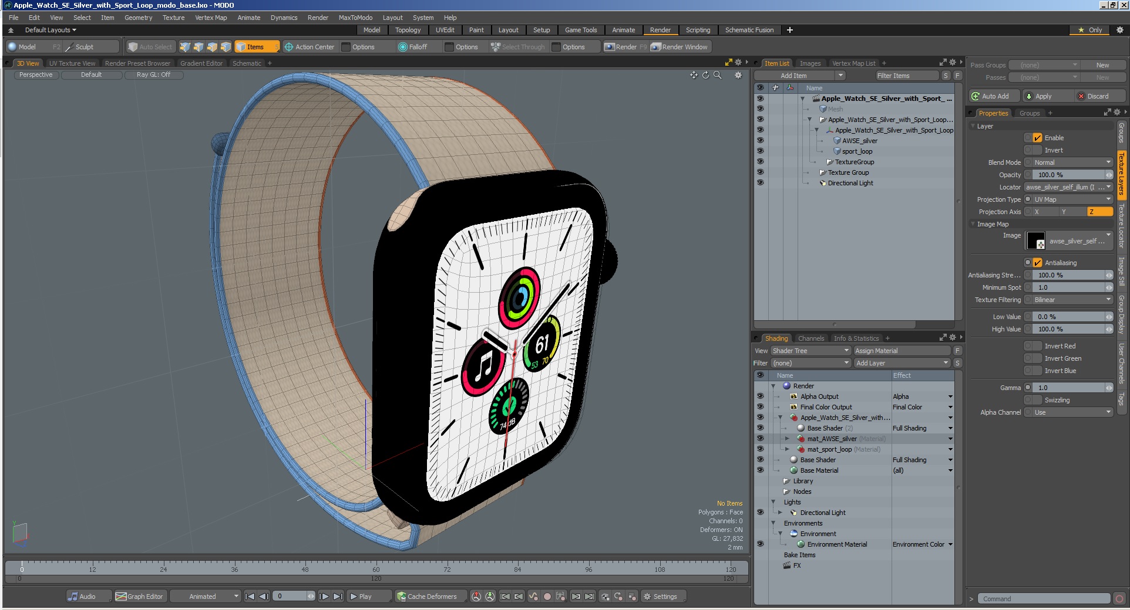Open timeline Settings
The image size is (1130, 610).
[665, 597]
